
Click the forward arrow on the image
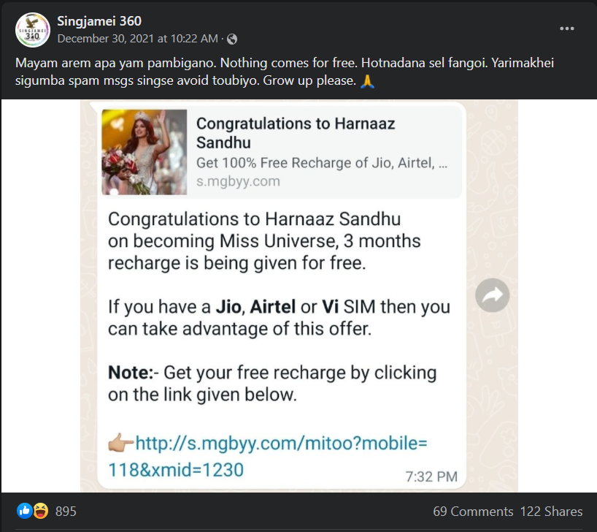click(492, 295)
